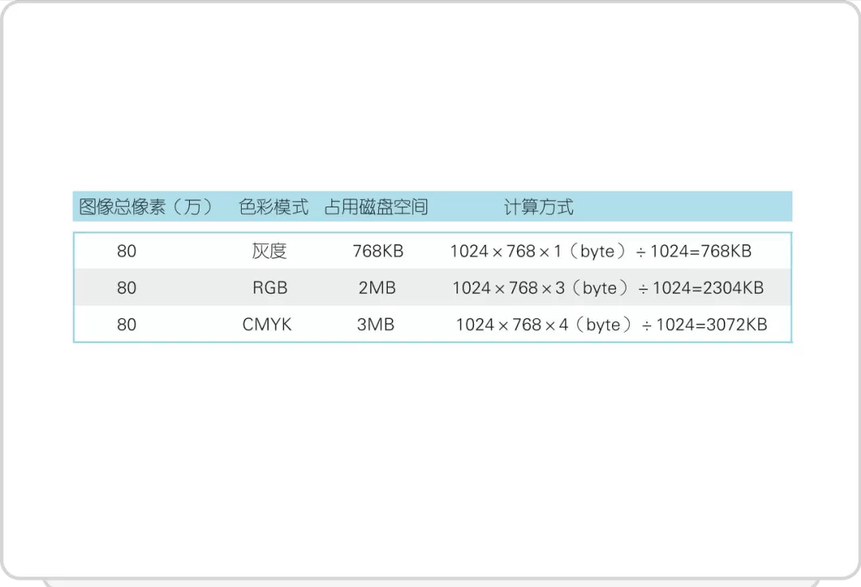861x587 pixels.
Task: Click the formula ending in =2304KB
Action: (x=608, y=288)
